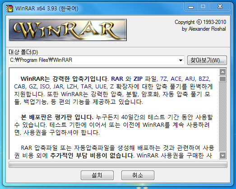Click the bold text '본 배포판은 평가판 입니다.'
236x189 pixels.
[57, 117]
